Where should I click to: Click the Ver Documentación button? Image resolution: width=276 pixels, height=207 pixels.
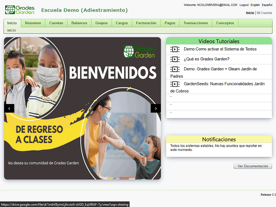[253, 166]
